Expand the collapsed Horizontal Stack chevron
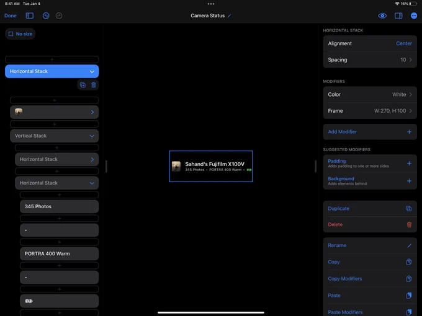 click(x=92, y=159)
